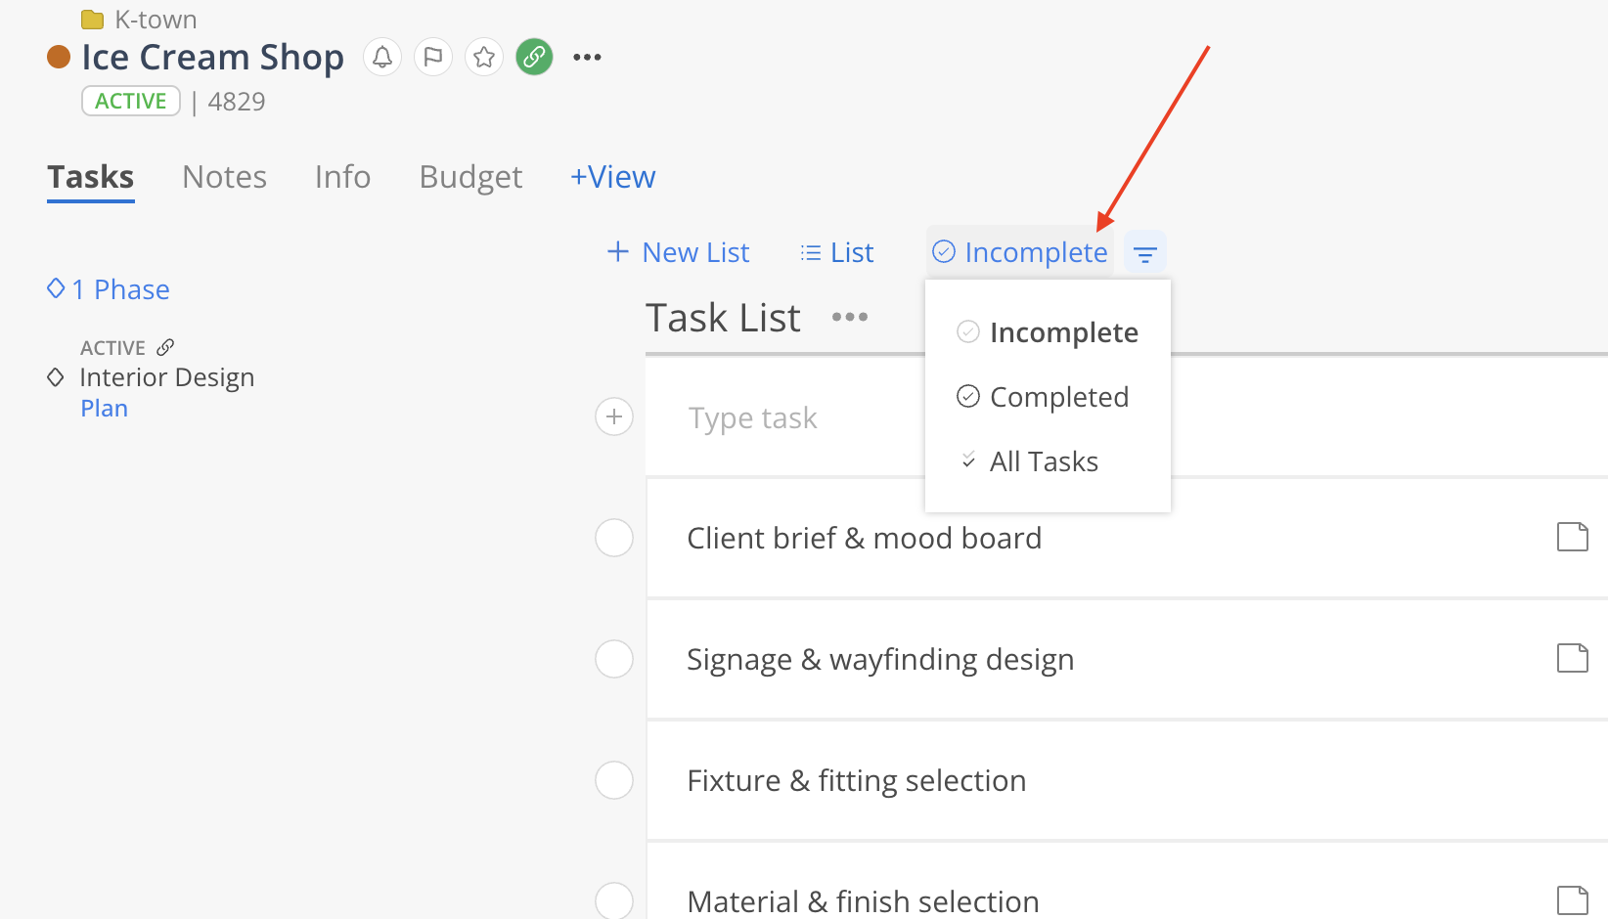The width and height of the screenshot is (1608, 919).
Task: Open Task List ellipsis menu
Action: 849,317
